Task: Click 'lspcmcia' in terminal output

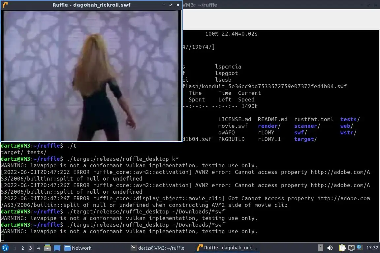Action: pyautogui.click(x=228, y=67)
